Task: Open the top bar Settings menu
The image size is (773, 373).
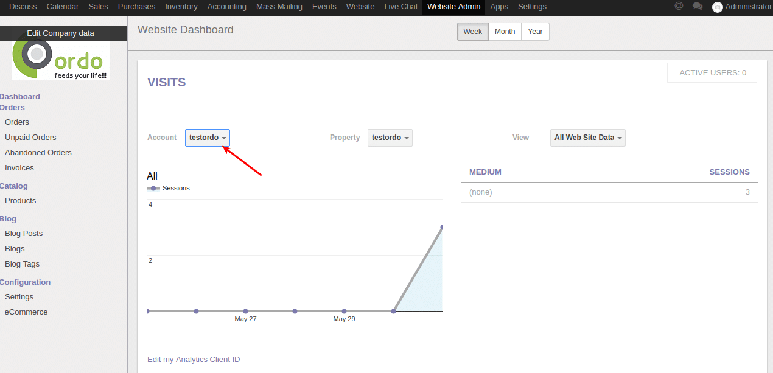Action: 532,7
